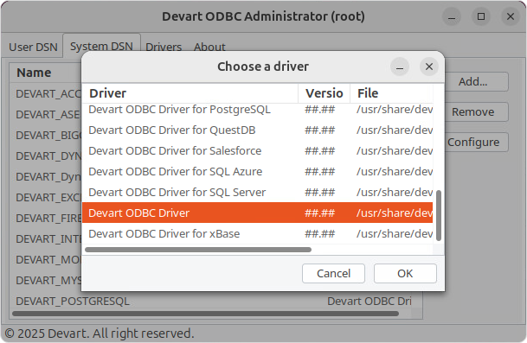Image resolution: width=527 pixels, height=343 pixels.
Task: Minimize the Devart ODBC Administrator window
Action: (452, 16)
